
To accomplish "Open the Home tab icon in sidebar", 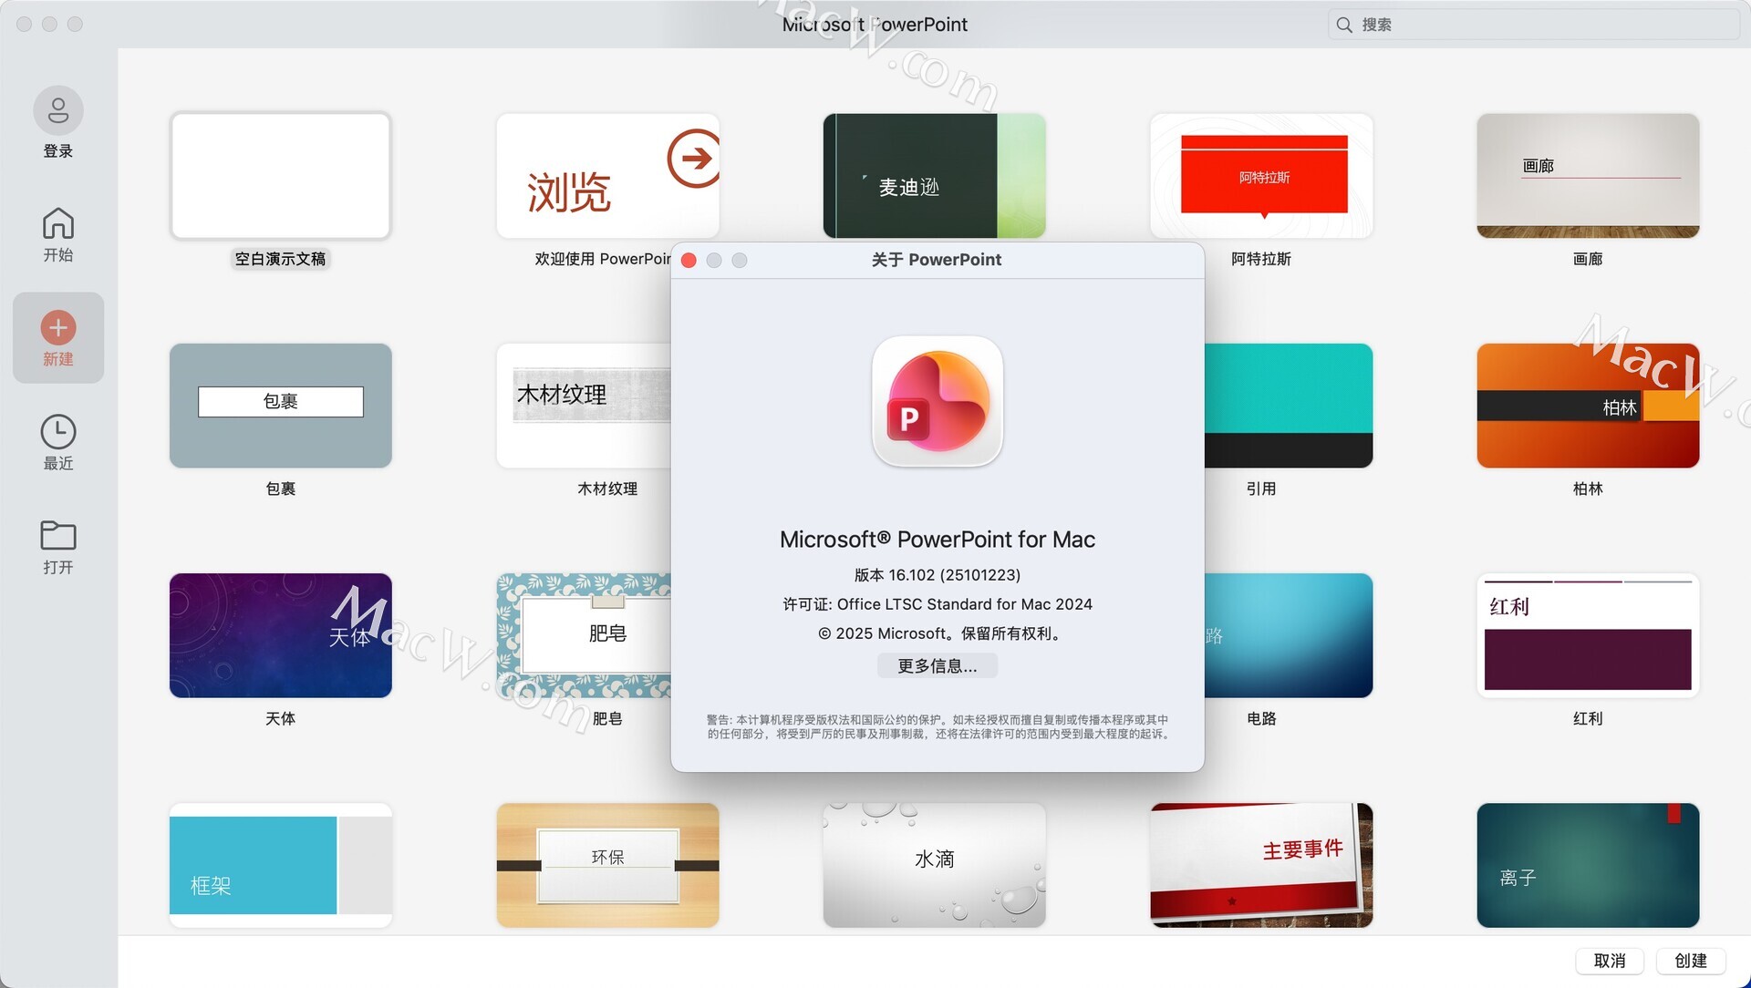I will [58, 223].
